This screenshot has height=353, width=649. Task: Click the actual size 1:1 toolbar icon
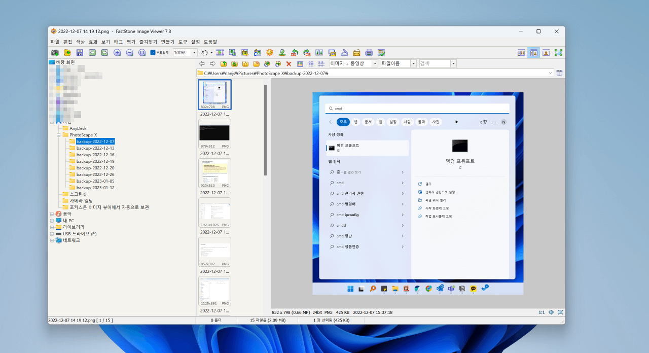(x=142, y=52)
